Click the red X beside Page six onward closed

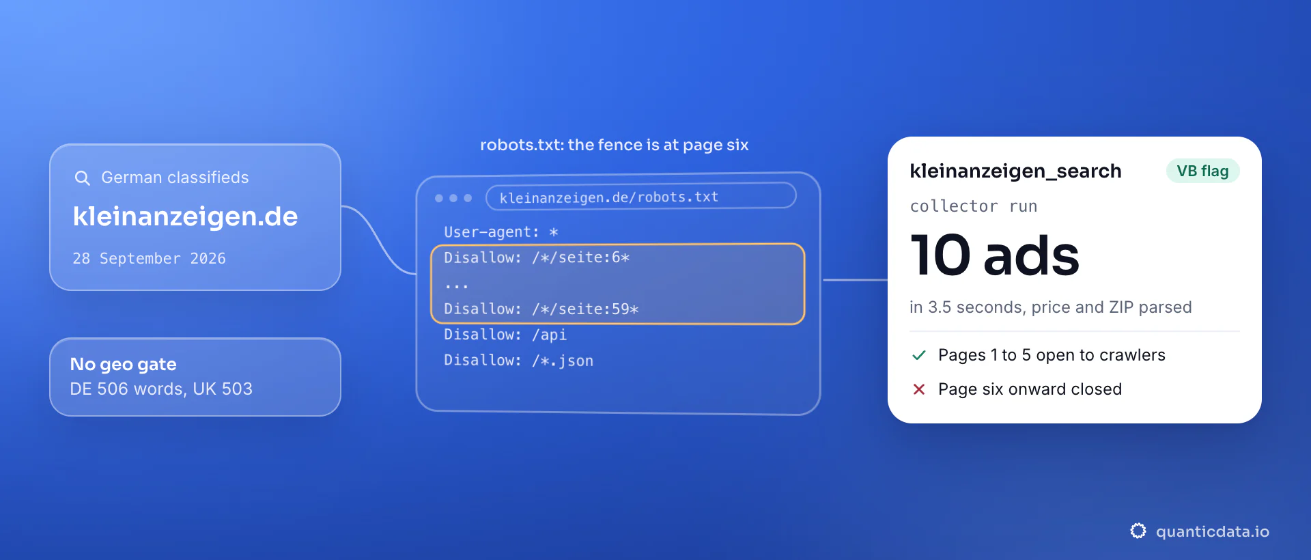(919, 389)
